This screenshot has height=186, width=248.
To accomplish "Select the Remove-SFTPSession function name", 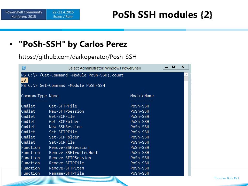I will [70, 158].
